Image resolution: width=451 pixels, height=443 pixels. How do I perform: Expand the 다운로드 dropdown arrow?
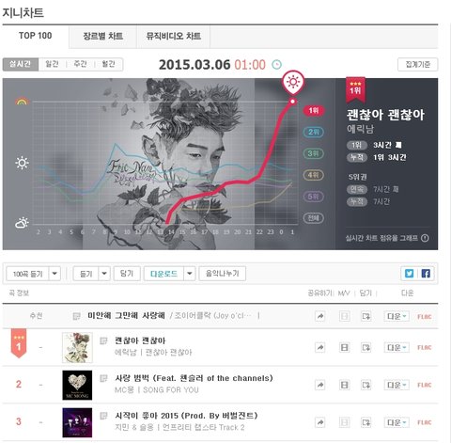[x=190, y=274]
